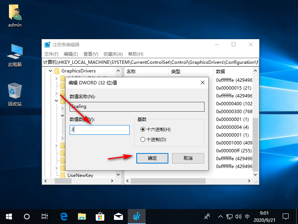
Task: Select the 十进制 decimal radio button
Action: tap(143, 140)
